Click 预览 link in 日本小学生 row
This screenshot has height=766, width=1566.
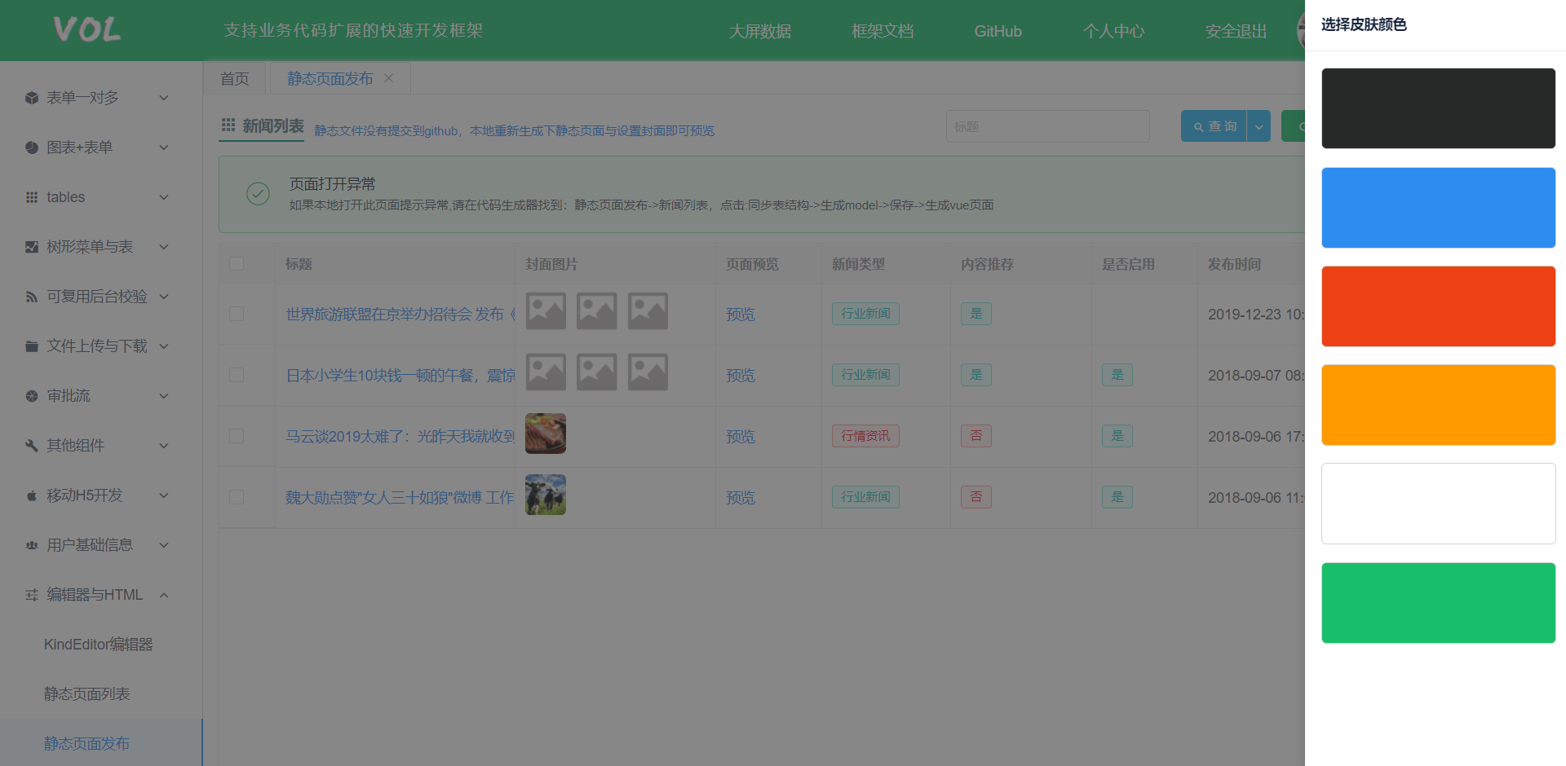tap(741, 375)
